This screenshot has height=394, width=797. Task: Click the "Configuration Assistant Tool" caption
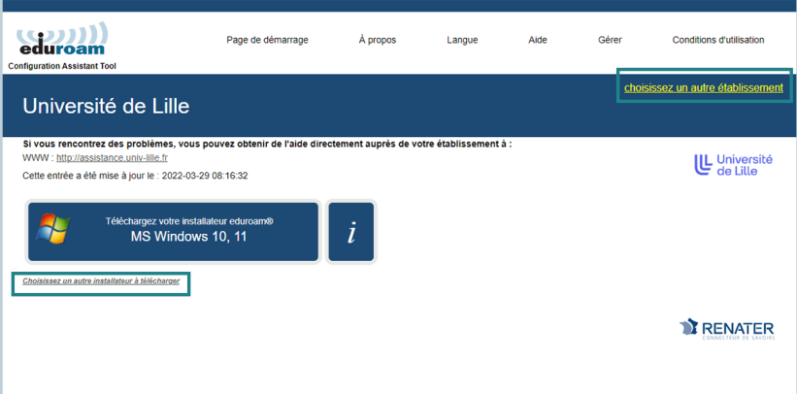point(62,66)
